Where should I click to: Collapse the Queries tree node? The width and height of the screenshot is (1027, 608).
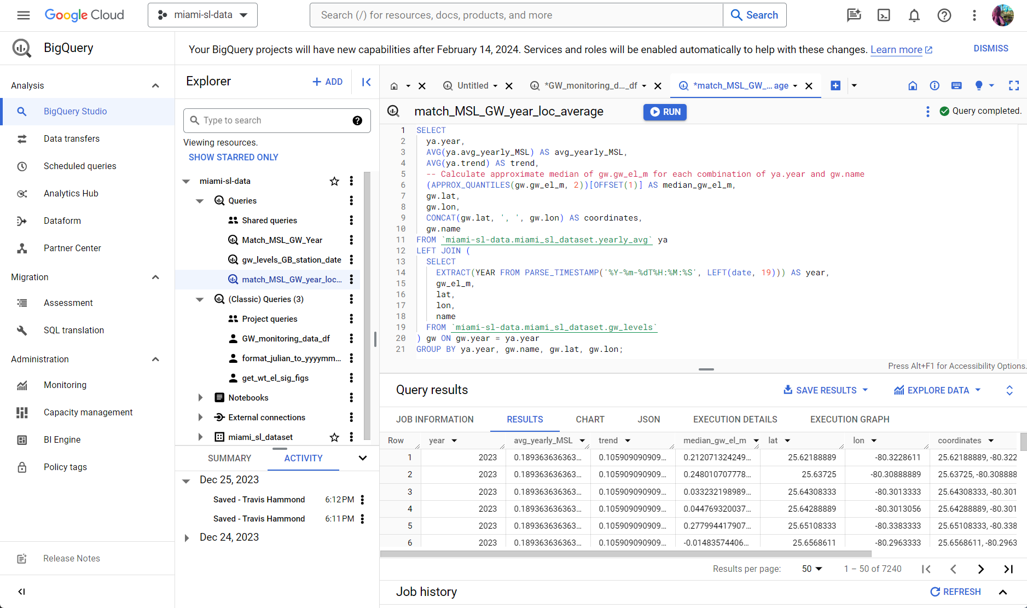point(200,201)
